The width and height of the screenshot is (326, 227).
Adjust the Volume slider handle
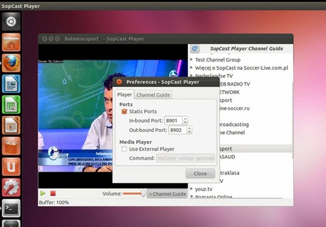click(x=143, y=193)
